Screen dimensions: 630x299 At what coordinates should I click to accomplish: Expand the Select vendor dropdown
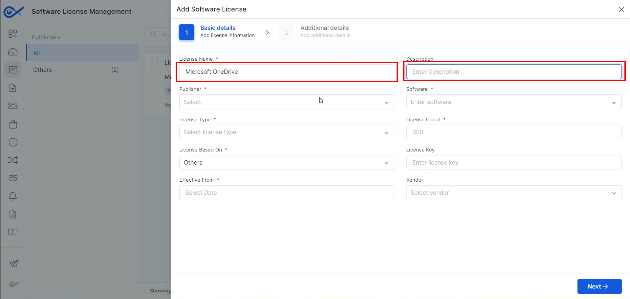click(x=513, y=193)
